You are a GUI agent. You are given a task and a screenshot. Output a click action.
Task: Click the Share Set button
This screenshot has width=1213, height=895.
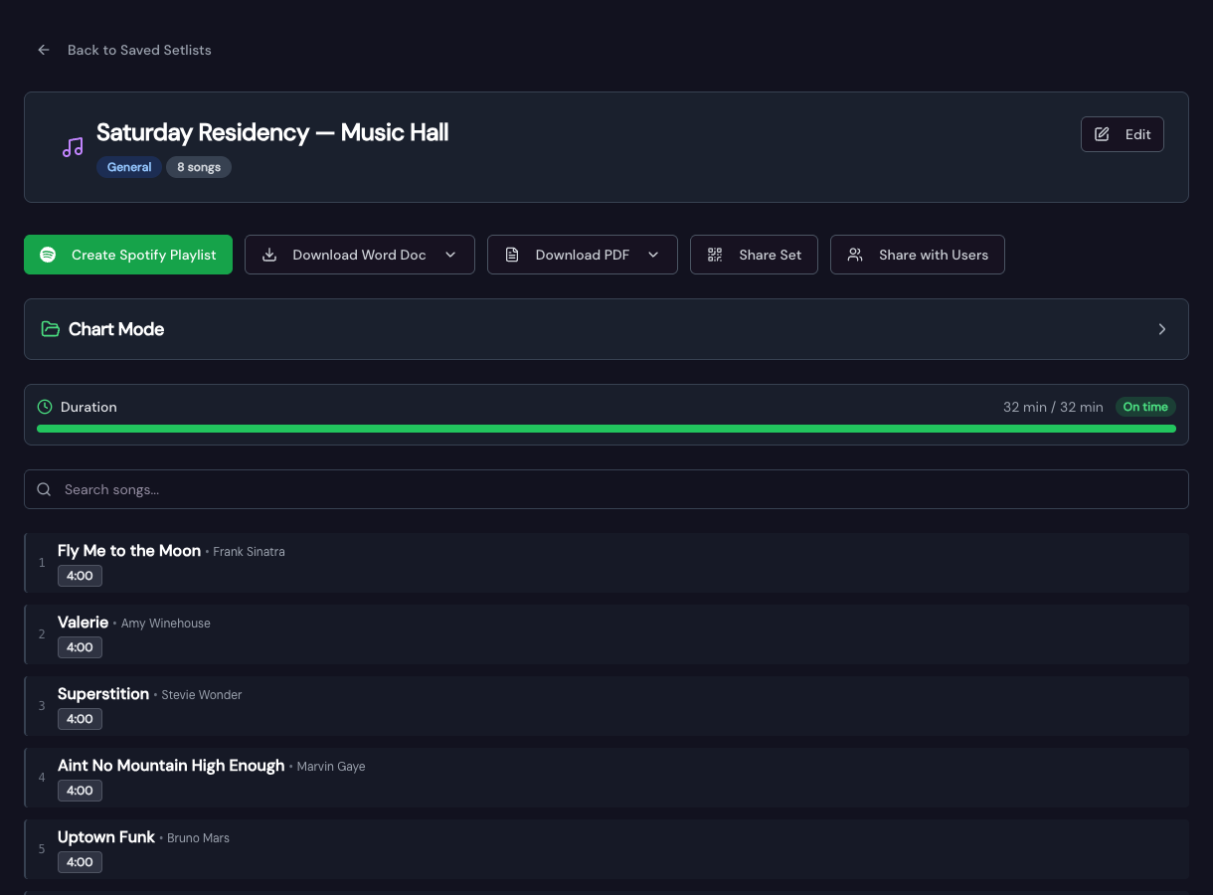click(x=754, y=255)
